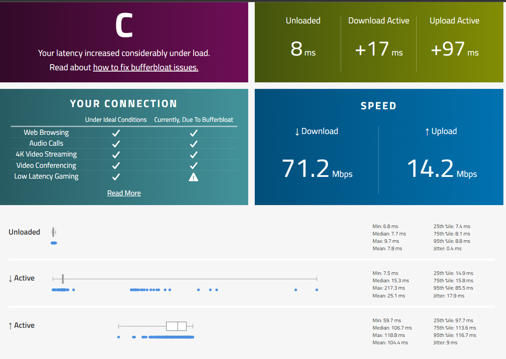Image resolution: width=506 pixels, height=359 pixels.
Task: Click the Upload Active box plot rectangle
Action: point(176,326)
